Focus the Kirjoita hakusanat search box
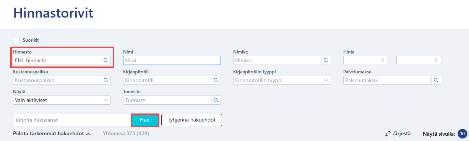 pyautogui.click(x=72, y=120)
